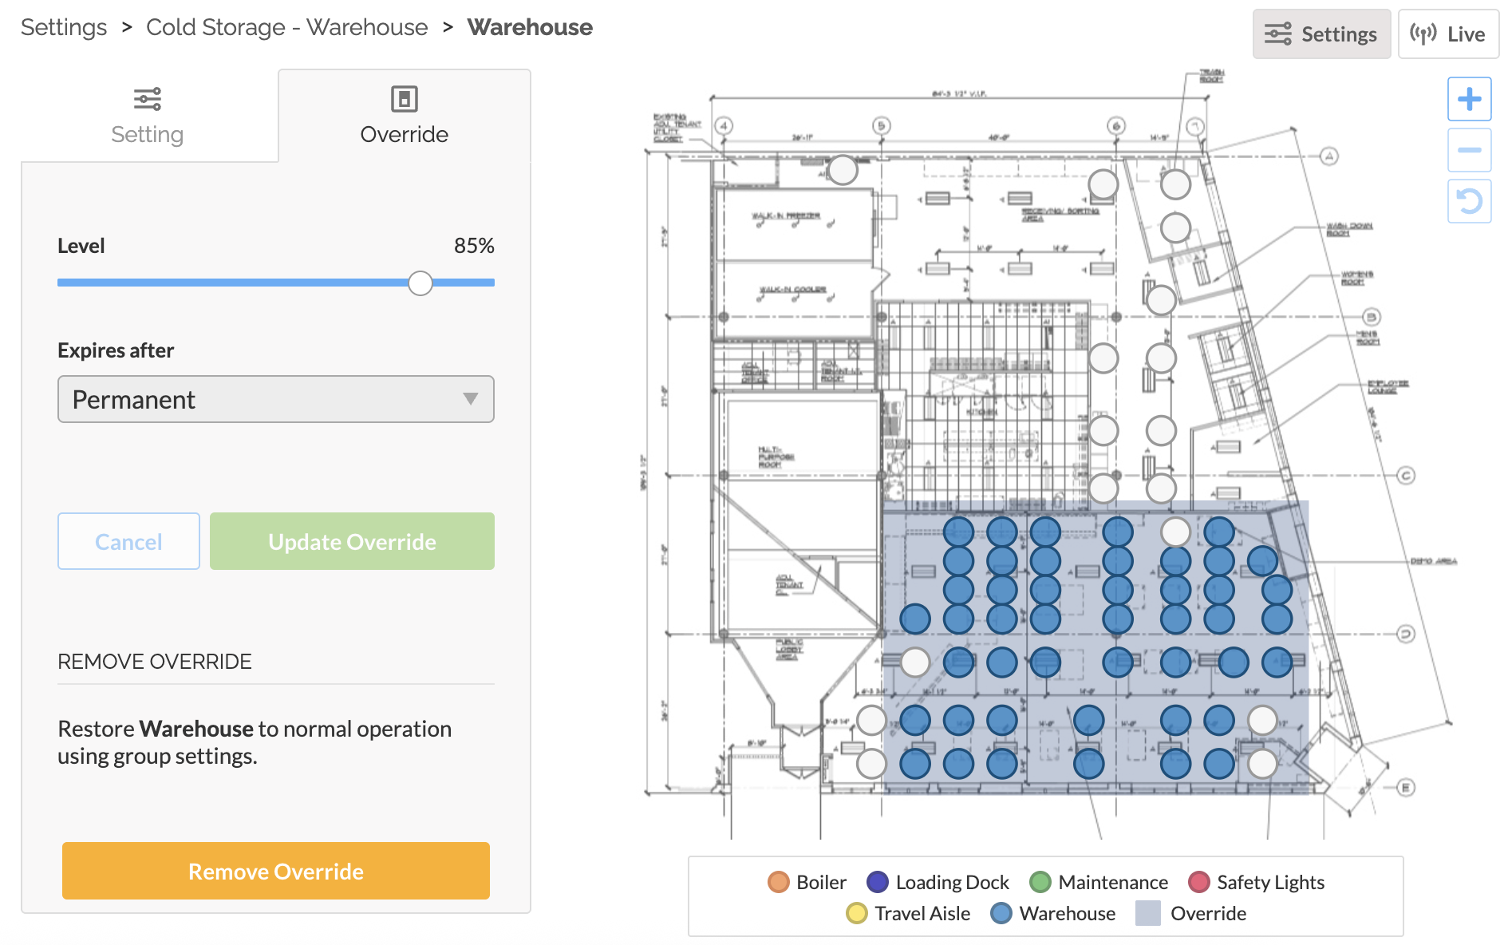The width and height of the screenshot is (1508, 945).
Task: Click the Level slider handle
Action: click(420, 283)
